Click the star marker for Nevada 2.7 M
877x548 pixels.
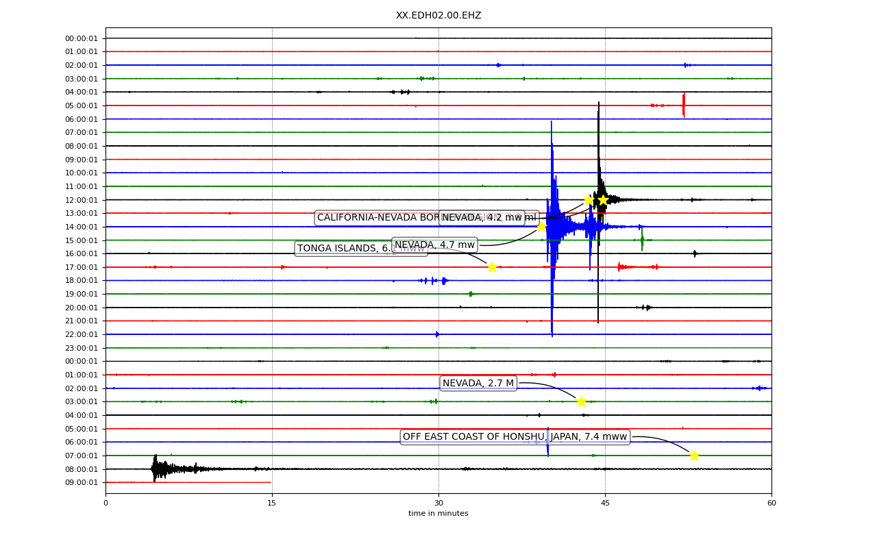tap(581, 401)
